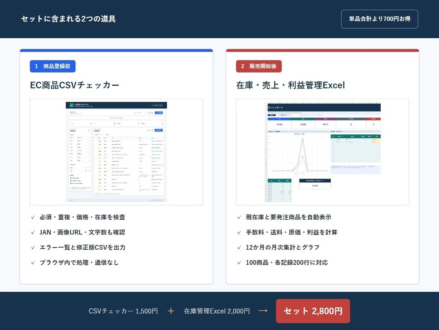The height and width of the screenshot is (330, 439).
Task: Select the red 販売開始後 step badge
Action: point(259,67)
